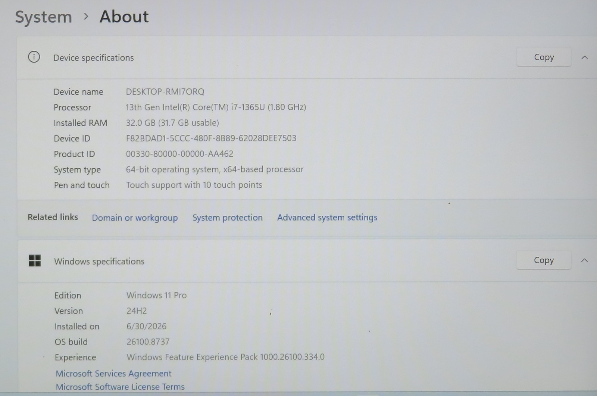The image size is (597, 396).
Task: Click the Device ID label
Action: pos(72,138)
